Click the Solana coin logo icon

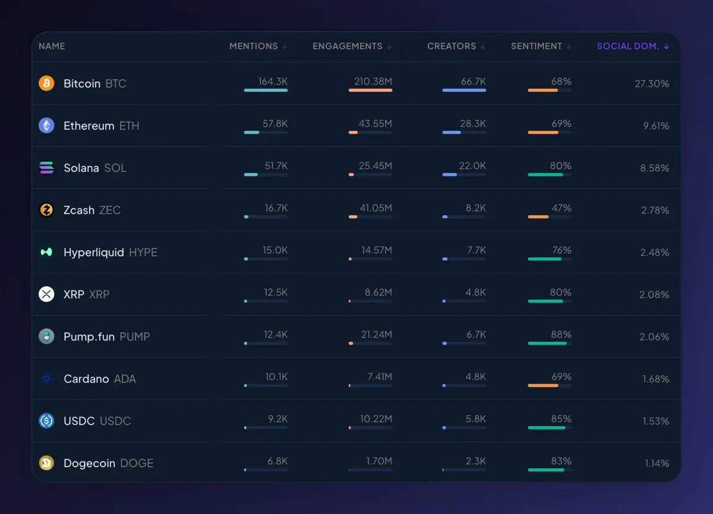tap(46, 168)
